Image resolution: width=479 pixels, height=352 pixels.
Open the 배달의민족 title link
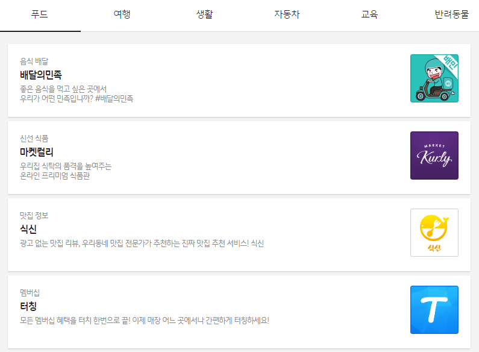pyautogui.click(x=41, y=75)
